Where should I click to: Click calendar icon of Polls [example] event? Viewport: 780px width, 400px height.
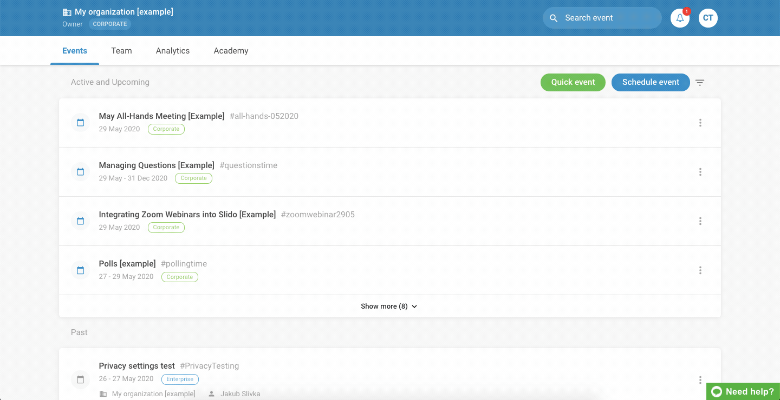[81, 270]
